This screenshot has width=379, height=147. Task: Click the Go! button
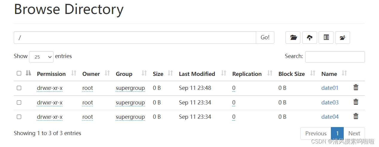tap(265, 37)
